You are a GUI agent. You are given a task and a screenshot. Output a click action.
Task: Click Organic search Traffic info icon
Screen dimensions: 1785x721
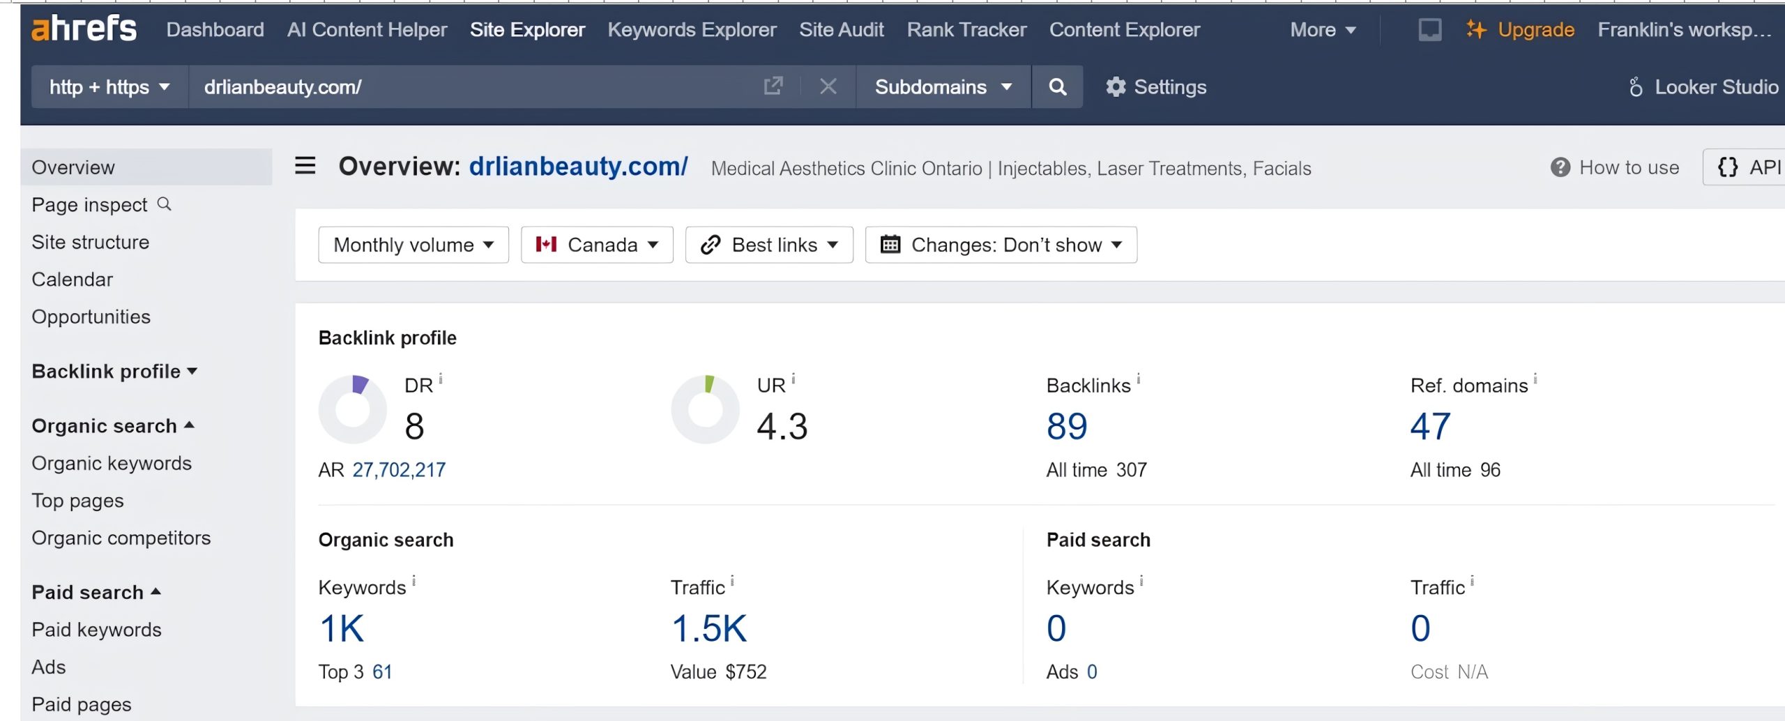(732, 581)
